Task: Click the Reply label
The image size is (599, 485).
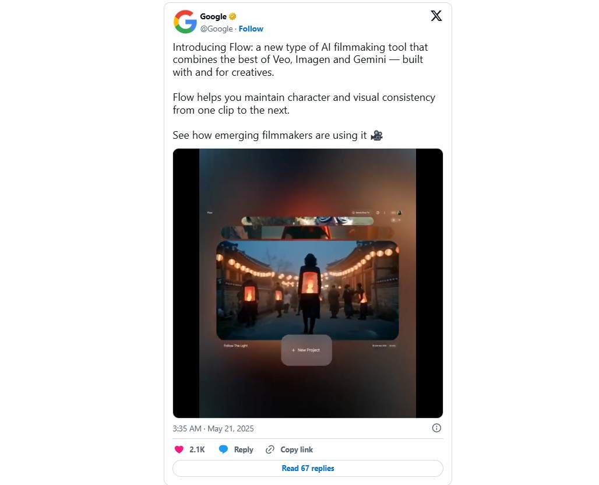Action: click(244, 449)
